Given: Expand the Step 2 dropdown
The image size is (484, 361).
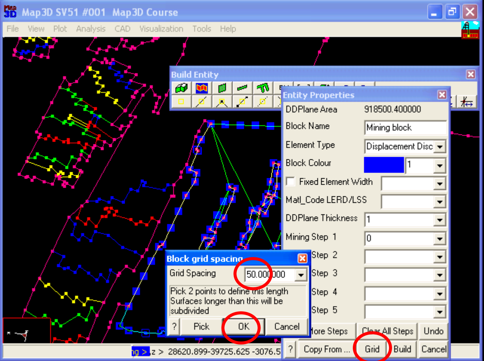Looking at the screenshot, I should (x=440, y=257).
